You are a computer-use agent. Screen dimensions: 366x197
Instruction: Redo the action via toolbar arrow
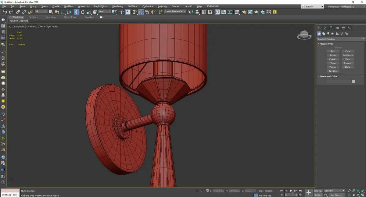tap(11, 12)
